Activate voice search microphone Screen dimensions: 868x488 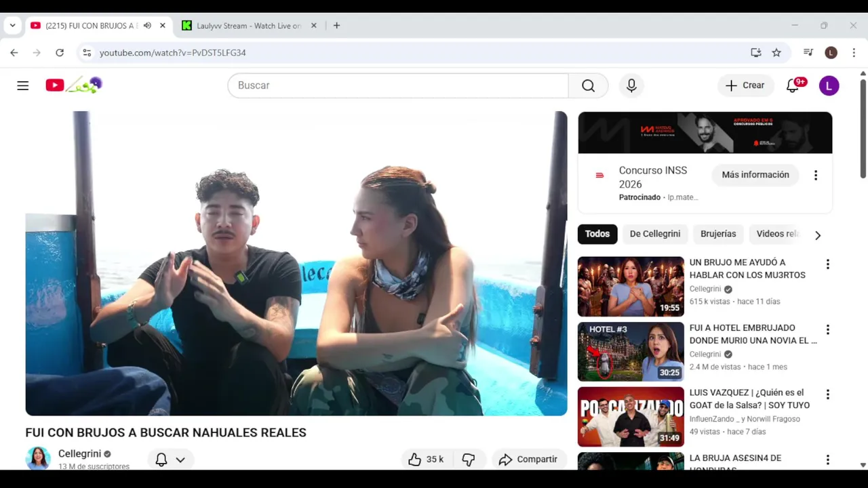coord(631,85)
